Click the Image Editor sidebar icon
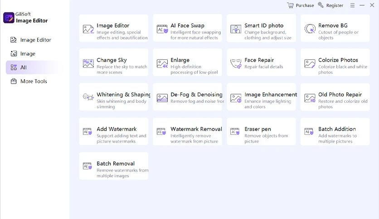This screenshot has width=379, height=219. coord(14,40)
